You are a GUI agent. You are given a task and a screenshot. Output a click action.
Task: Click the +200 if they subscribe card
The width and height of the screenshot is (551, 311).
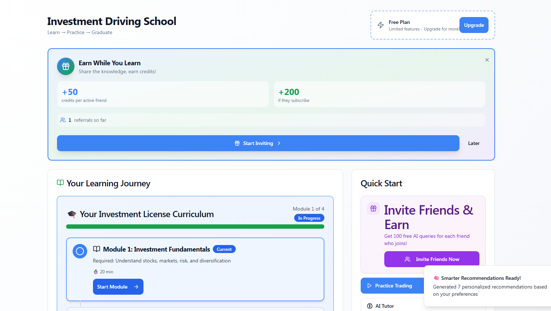380,94
